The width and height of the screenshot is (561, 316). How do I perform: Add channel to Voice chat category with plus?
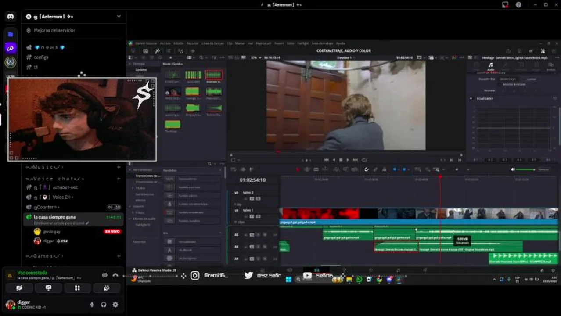click(119, 179)
